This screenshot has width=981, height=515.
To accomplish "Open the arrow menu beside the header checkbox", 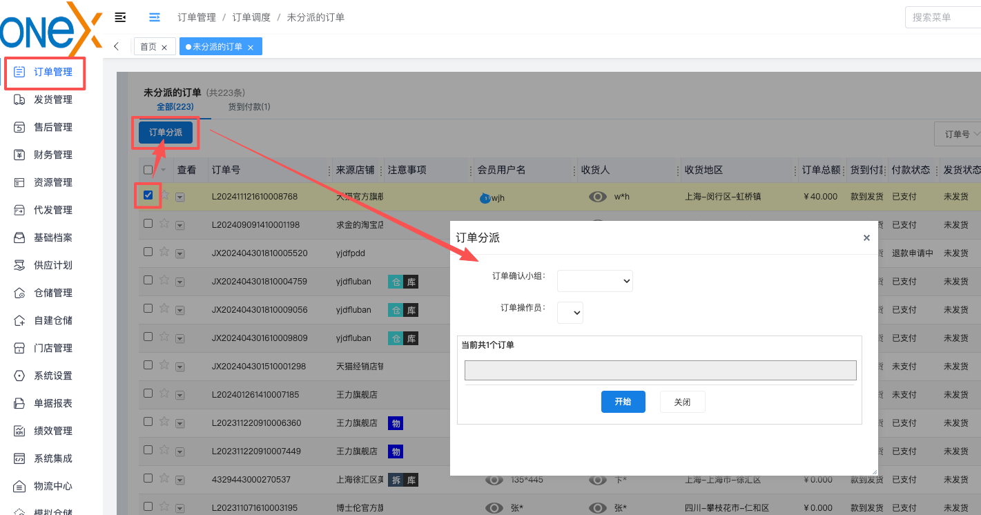I will (164, 170).
